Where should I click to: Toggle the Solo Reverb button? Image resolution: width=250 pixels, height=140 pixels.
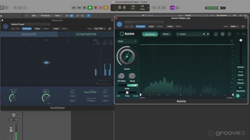(150, 34)
